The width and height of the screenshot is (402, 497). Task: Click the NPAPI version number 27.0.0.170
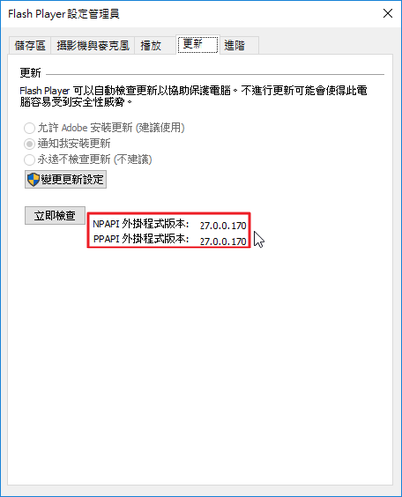(223, 226)
